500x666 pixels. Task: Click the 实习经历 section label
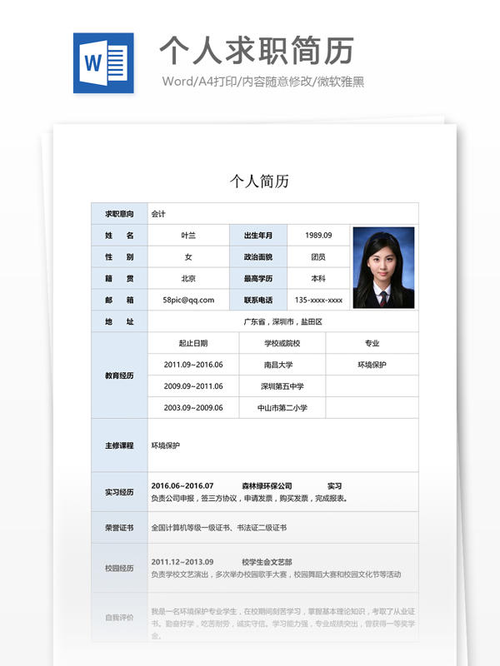click(119, 492)
